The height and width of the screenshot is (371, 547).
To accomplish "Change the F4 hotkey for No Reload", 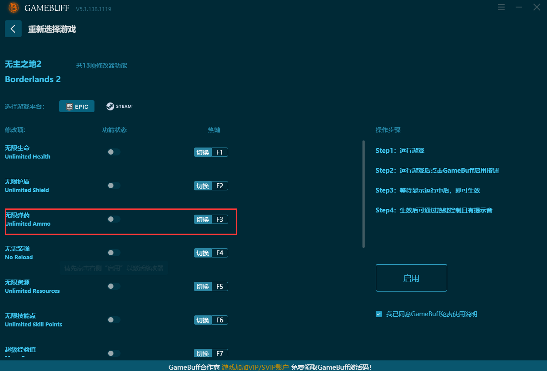I will tap(211, 253).
